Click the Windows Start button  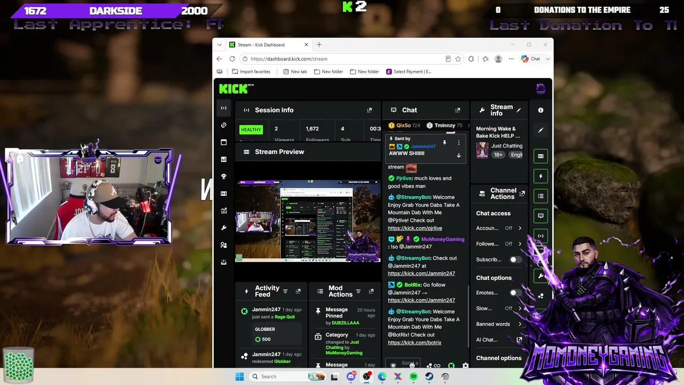coord(240,376)
